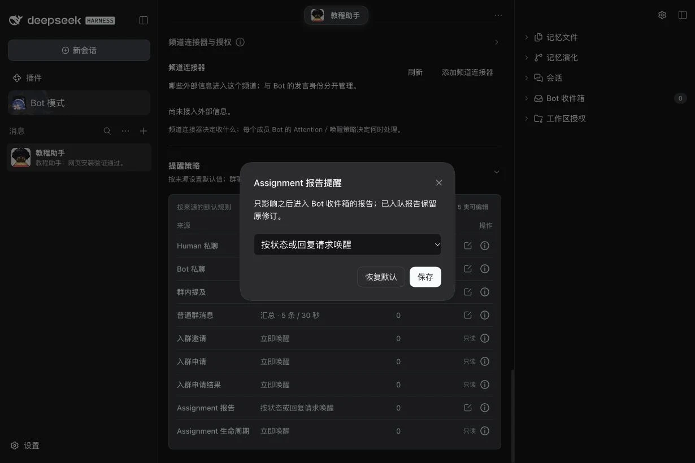Collapse the left sidebar panel icon

144,20
